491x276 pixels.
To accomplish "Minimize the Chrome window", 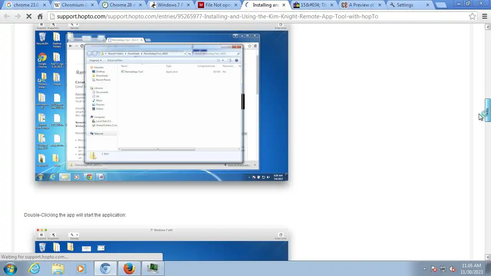I will pos(459,3).
